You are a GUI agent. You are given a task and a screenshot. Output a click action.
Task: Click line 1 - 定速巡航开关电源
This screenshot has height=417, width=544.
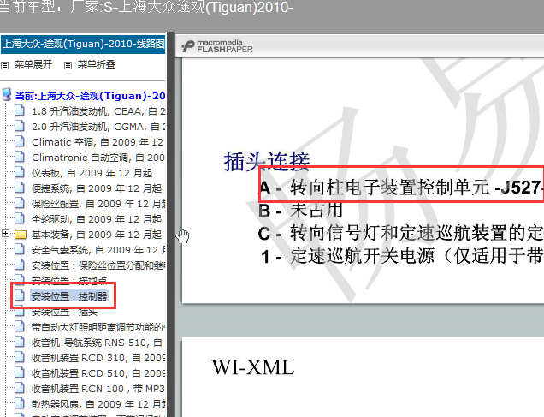click(x=402, y=256)
